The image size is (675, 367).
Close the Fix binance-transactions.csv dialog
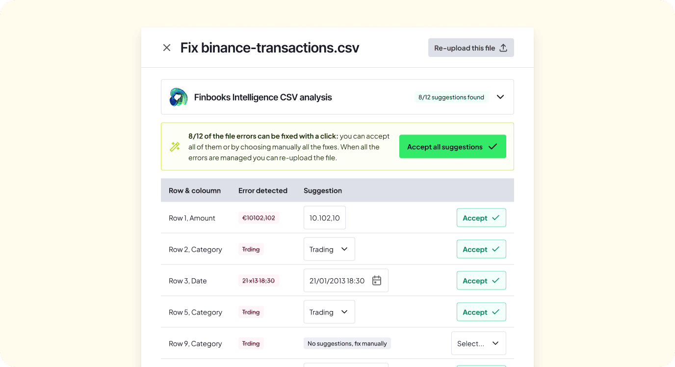(x=167, y=48)
